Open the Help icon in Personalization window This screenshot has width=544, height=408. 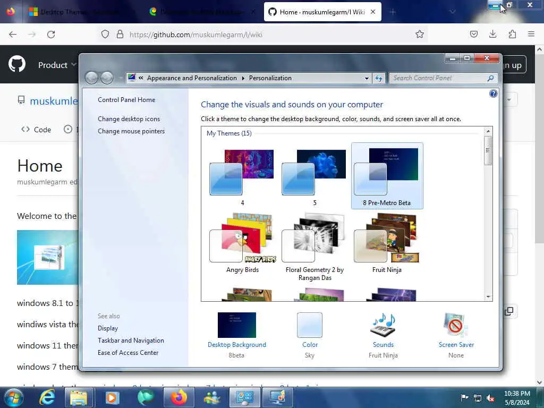[x=493, y=93]
